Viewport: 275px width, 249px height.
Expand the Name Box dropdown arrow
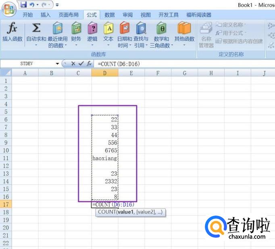(57, 64)
